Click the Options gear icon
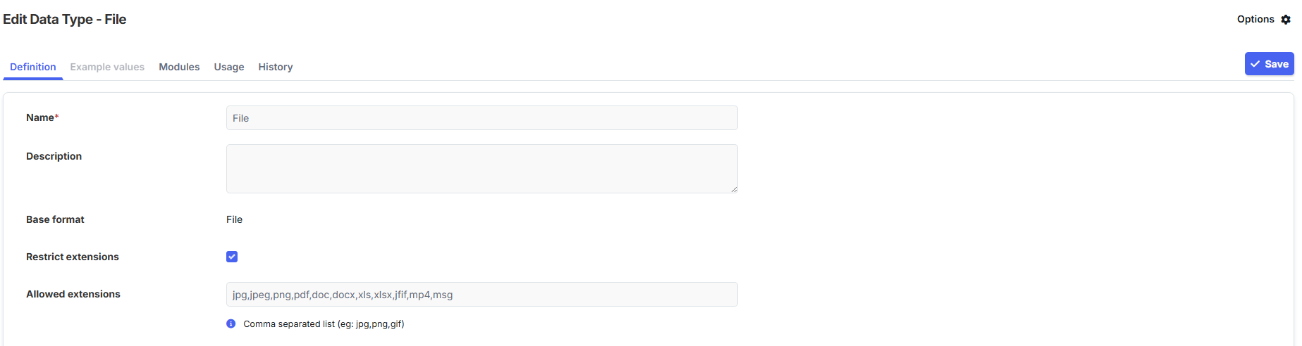1302x346 pixels. 1286,20
